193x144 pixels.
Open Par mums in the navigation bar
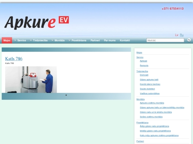[x=110, y=40]
